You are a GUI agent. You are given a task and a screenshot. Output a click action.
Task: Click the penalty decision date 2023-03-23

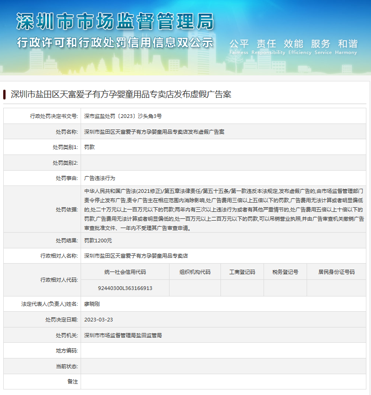99,320
